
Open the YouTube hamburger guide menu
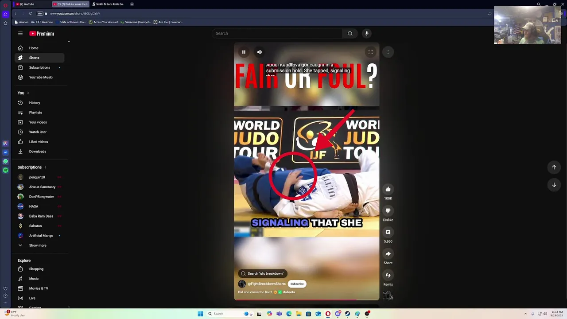(x=20, y=33)
